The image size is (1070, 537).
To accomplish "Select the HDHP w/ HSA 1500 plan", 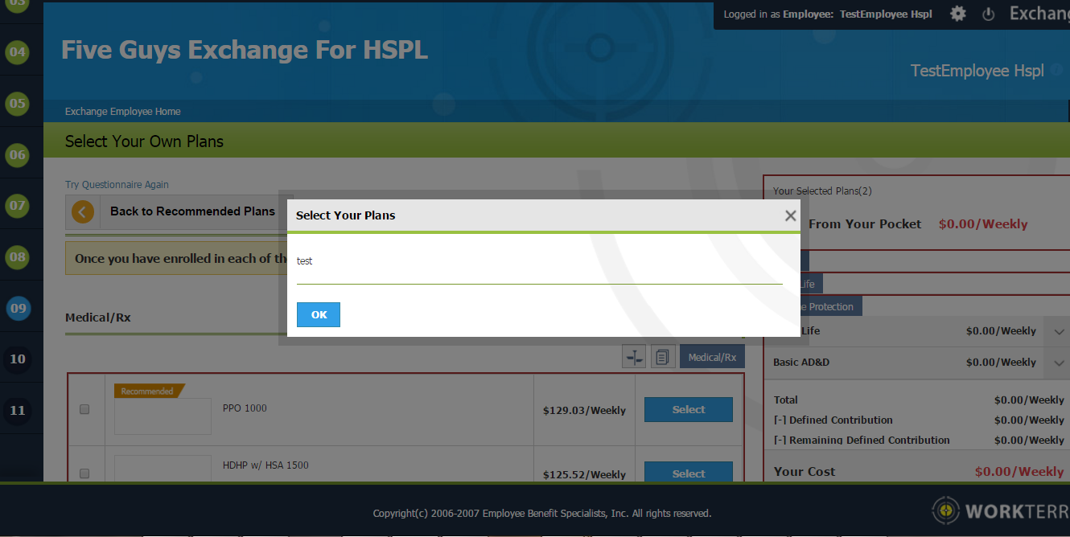I will click(689, 473).
